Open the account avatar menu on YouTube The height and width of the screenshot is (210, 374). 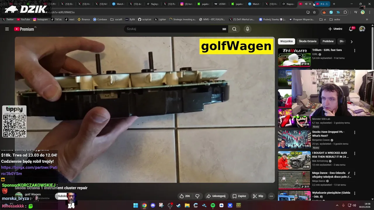362,29
